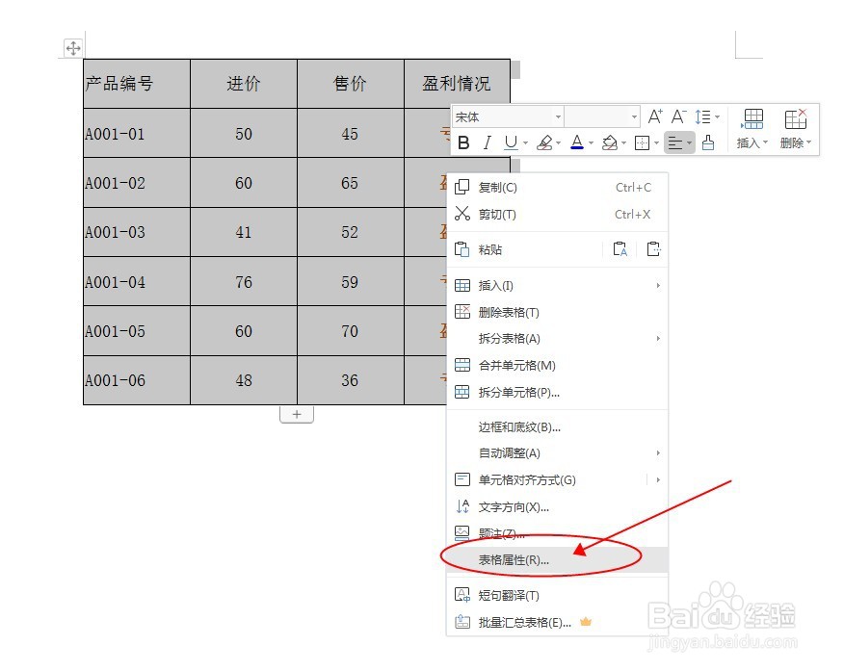Click cell A001-06
The width and height of the screenshot is (844, 671).
[137, 380]
